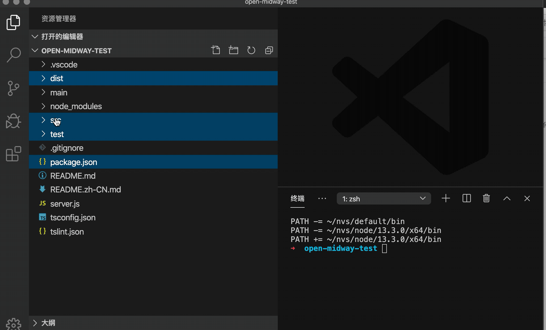Open the .gitignore file
546x330 pixels.
click(x=153, y=148)
